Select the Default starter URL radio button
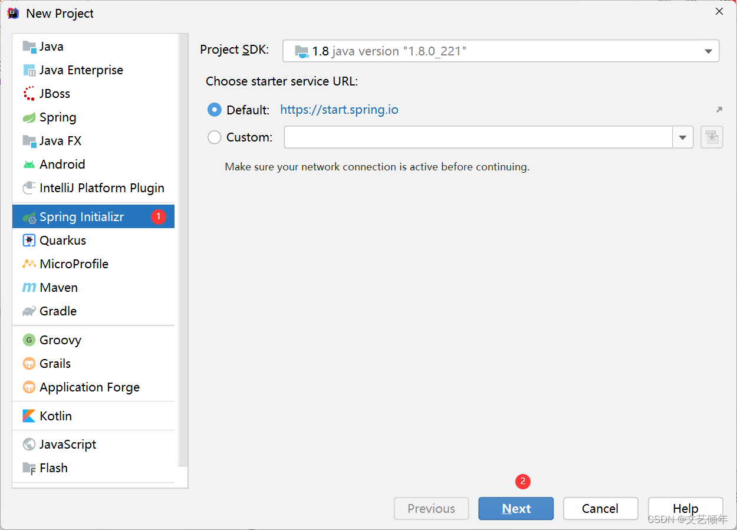The height and width of the screenshot is (530, 737). coord(215,110)
